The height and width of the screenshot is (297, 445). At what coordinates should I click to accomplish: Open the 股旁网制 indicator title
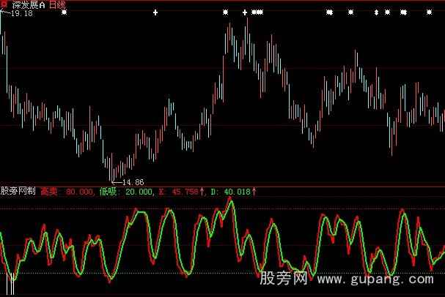click(x=18, y=192)
